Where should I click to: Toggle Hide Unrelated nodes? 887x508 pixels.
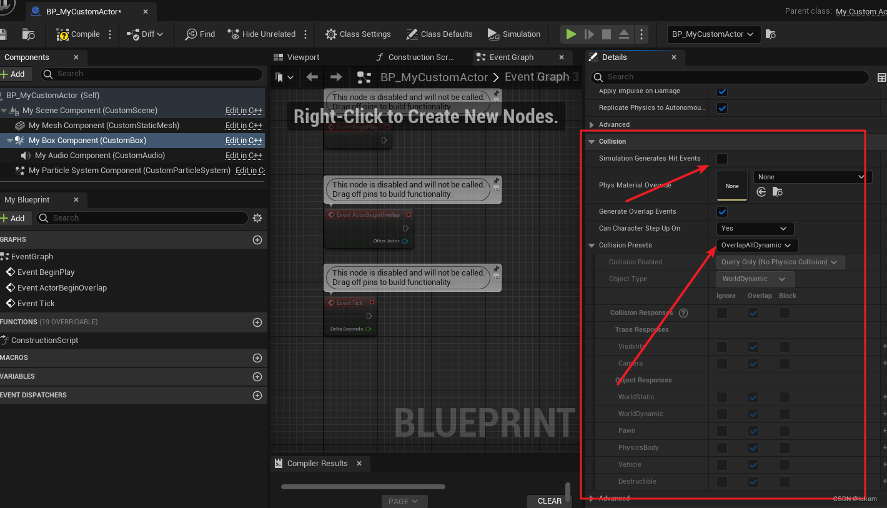pos(262,34)
